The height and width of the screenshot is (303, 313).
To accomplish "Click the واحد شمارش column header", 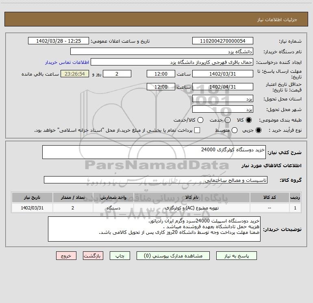I will coord(113,197).
